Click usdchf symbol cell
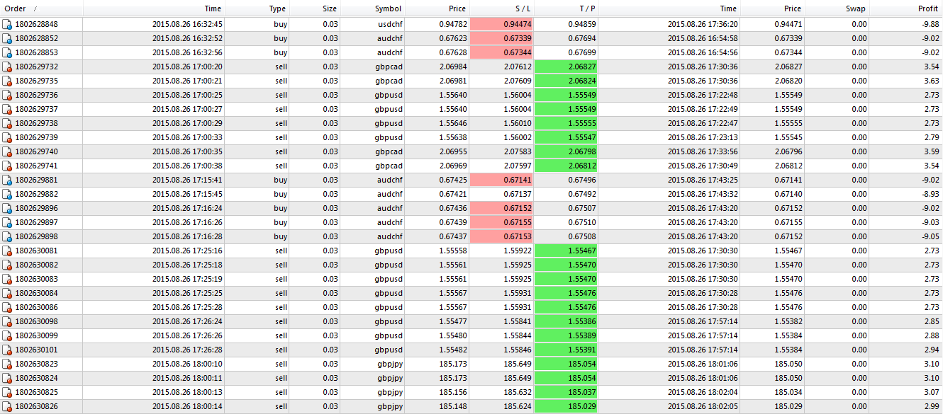943x414 pixels. coord(390,24)
